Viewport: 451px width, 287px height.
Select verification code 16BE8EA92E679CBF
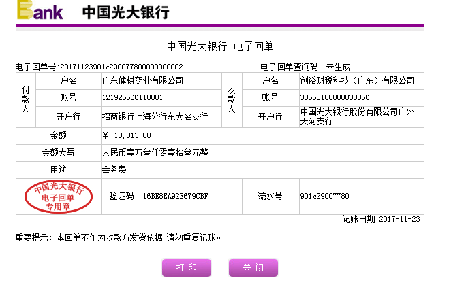pyautogui.click(x=176, y=197)
